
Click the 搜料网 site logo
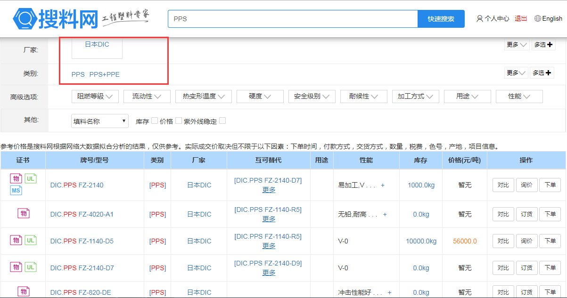point(56,19)
